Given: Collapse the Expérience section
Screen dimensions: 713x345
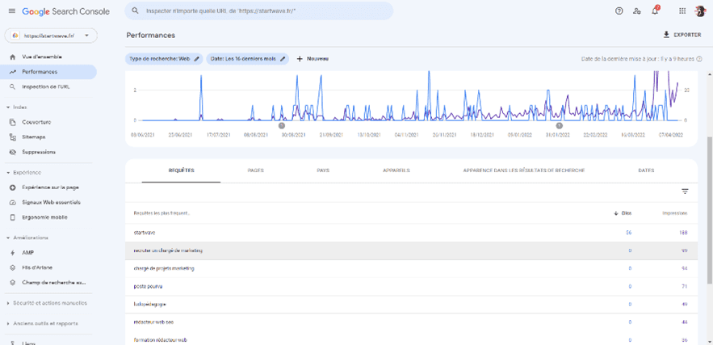Looking at the screenshot, I should coord(8,173).
